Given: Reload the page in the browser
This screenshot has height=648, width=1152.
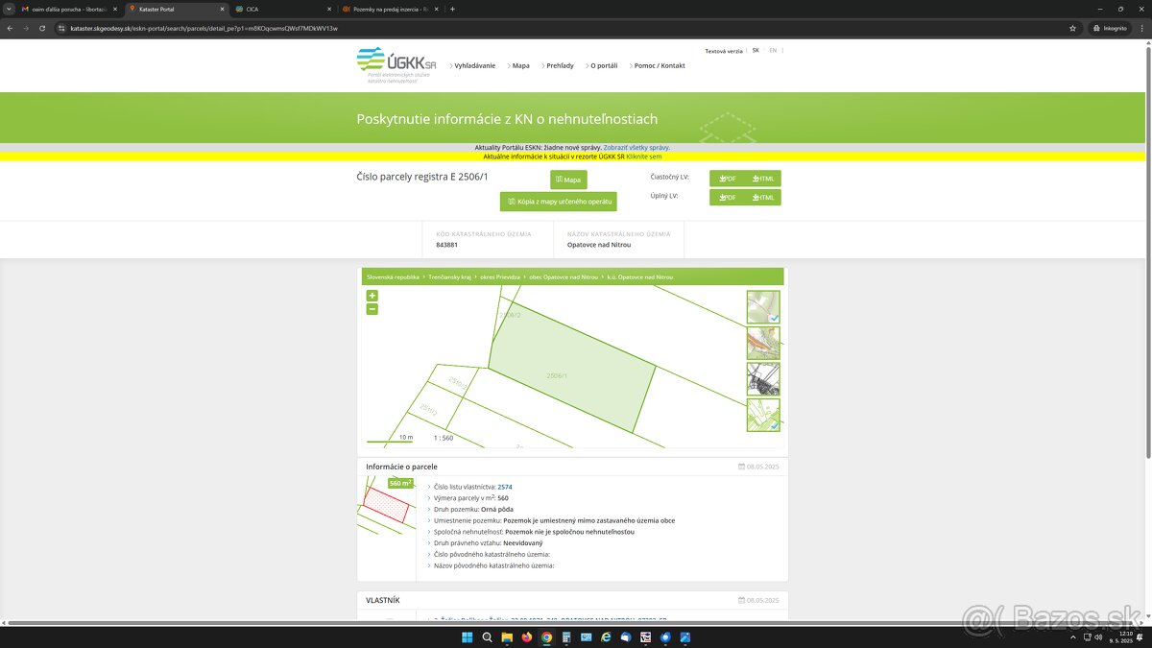Looking at the screenshot, I should (42, 28).
